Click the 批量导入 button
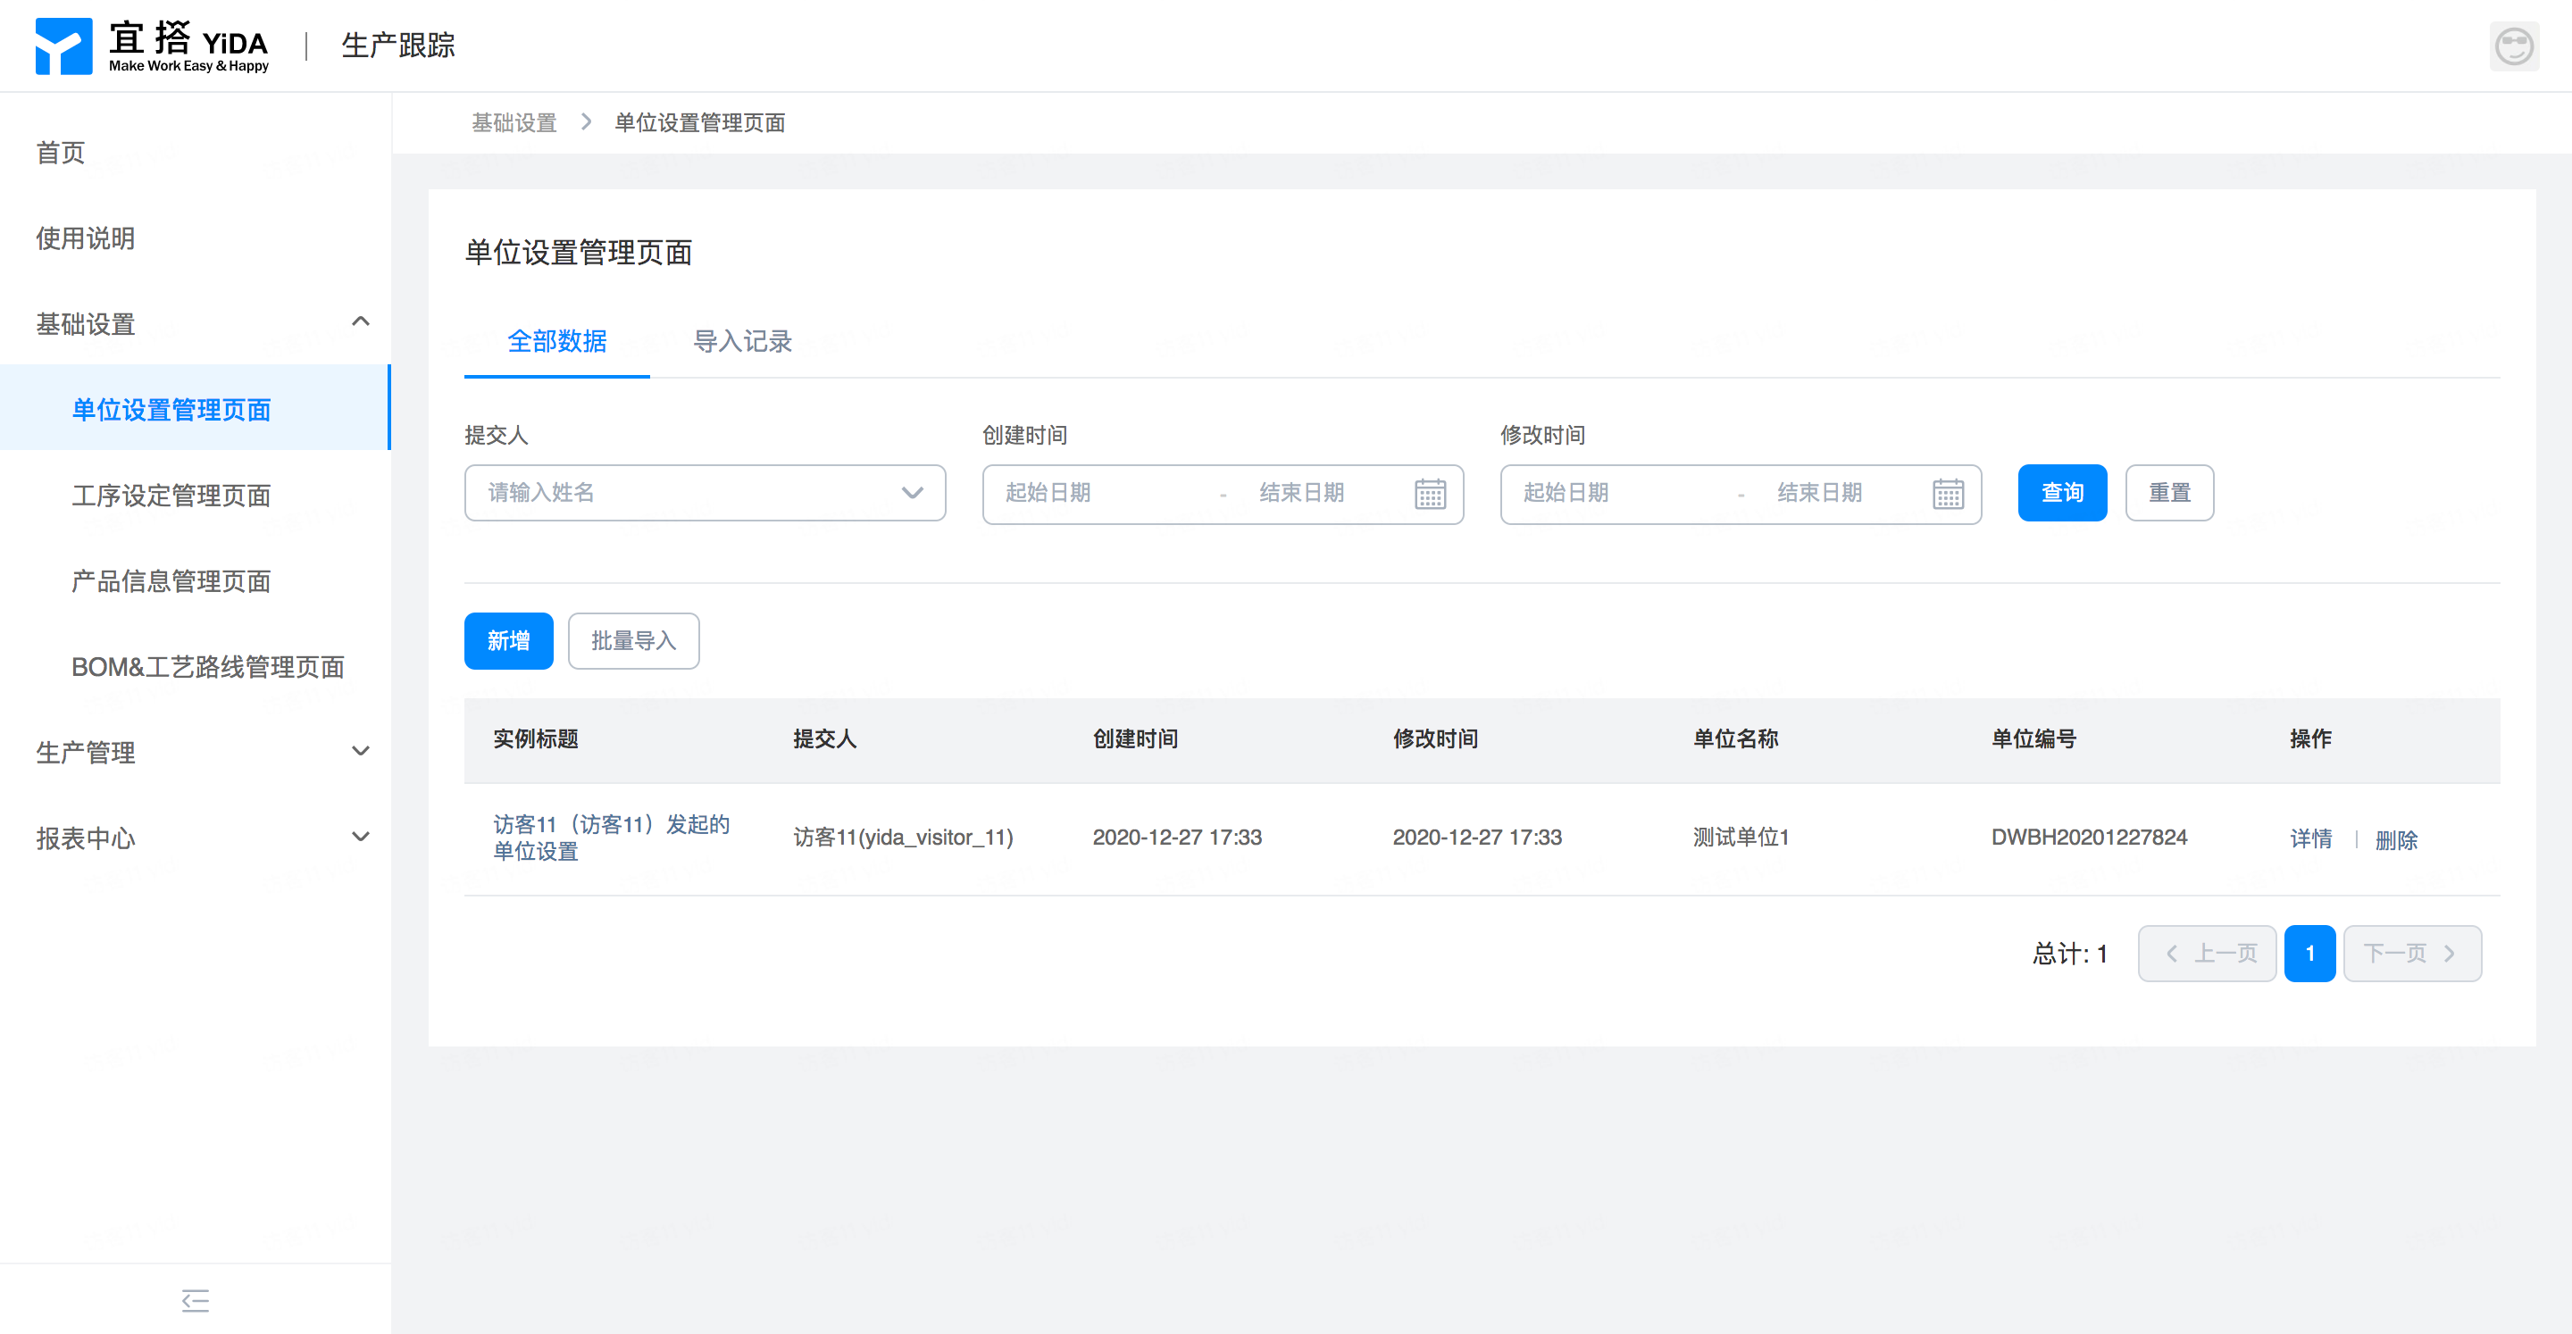Screen dimensions: 2572x1334 (633, 641)
